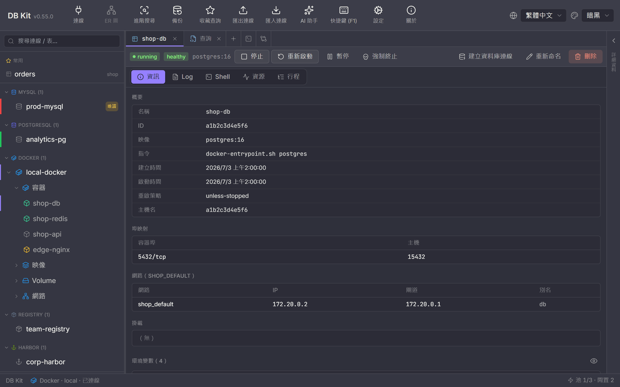Click the 暫停 pause button
This screenshot has width=620, height=387.
pos(338,57)
